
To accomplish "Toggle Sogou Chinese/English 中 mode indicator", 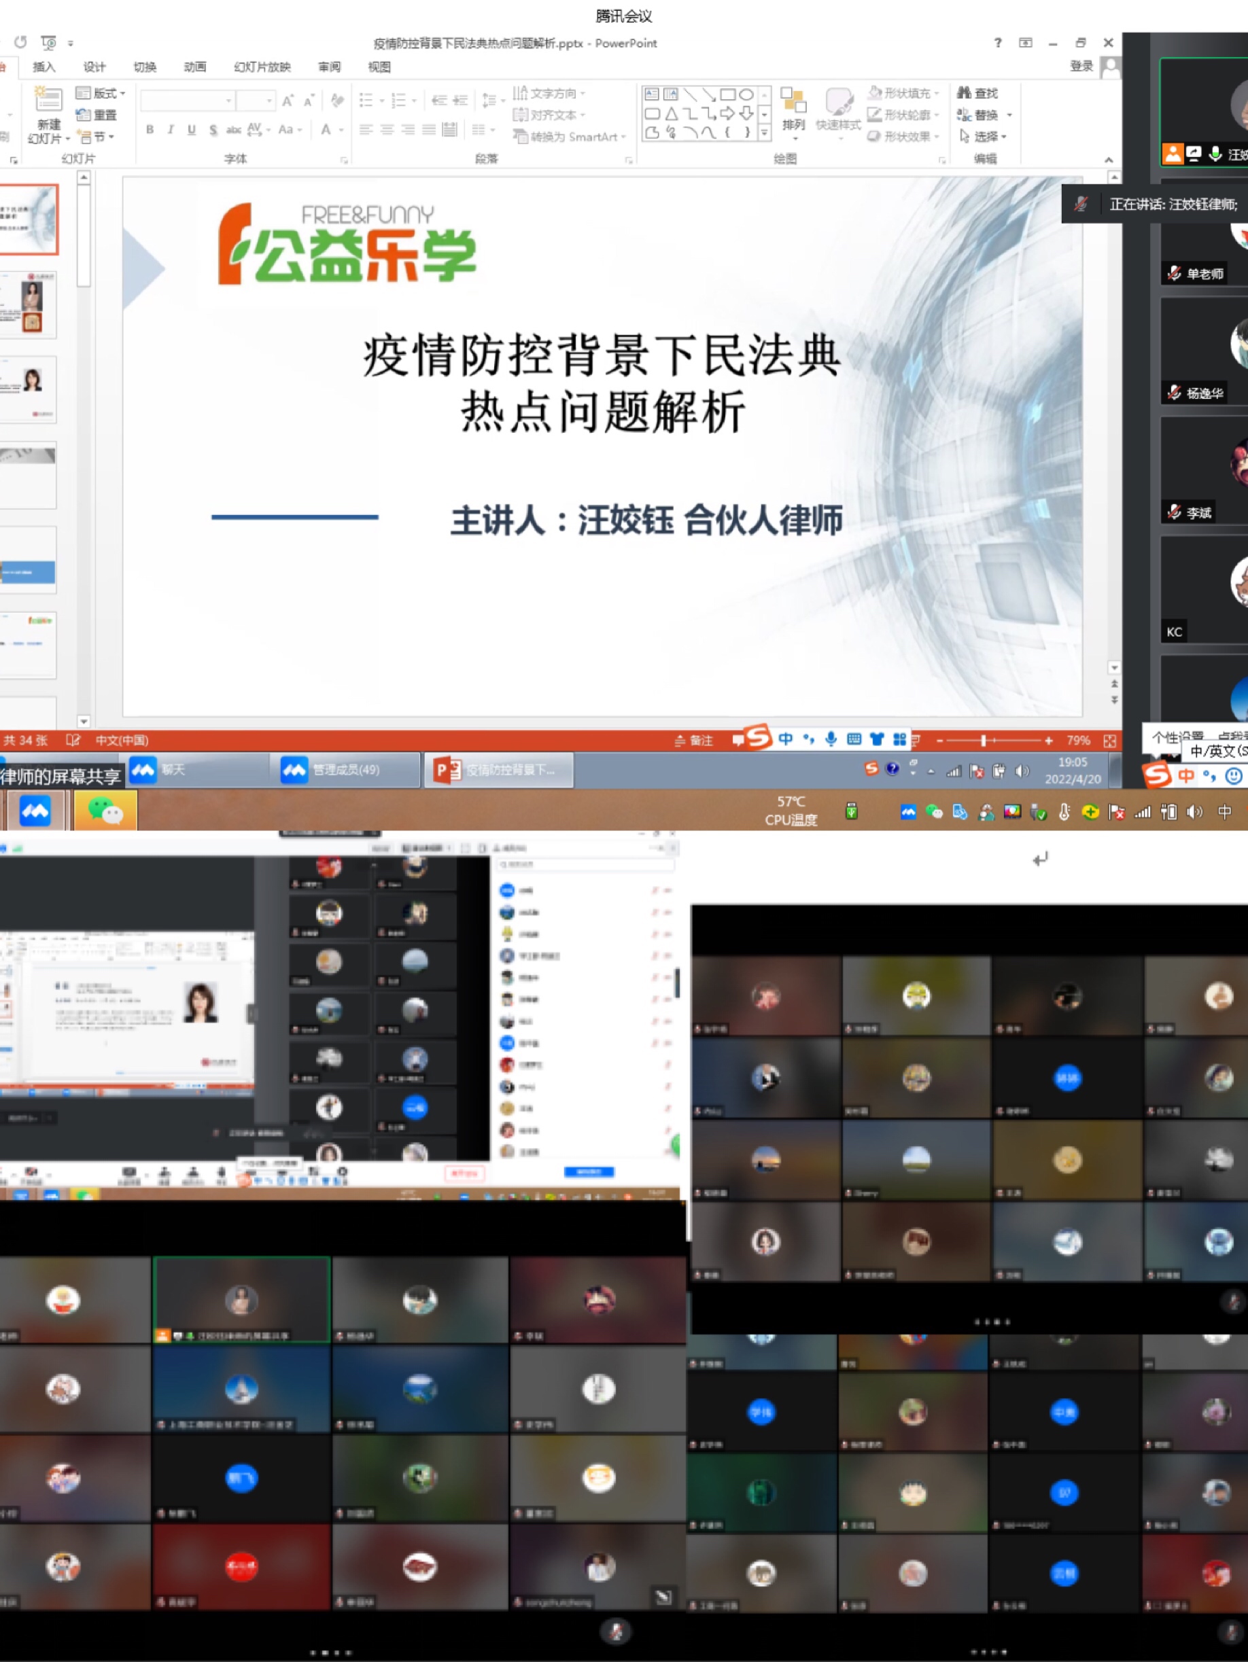I will pyautogui.click(x=786, y=739).
